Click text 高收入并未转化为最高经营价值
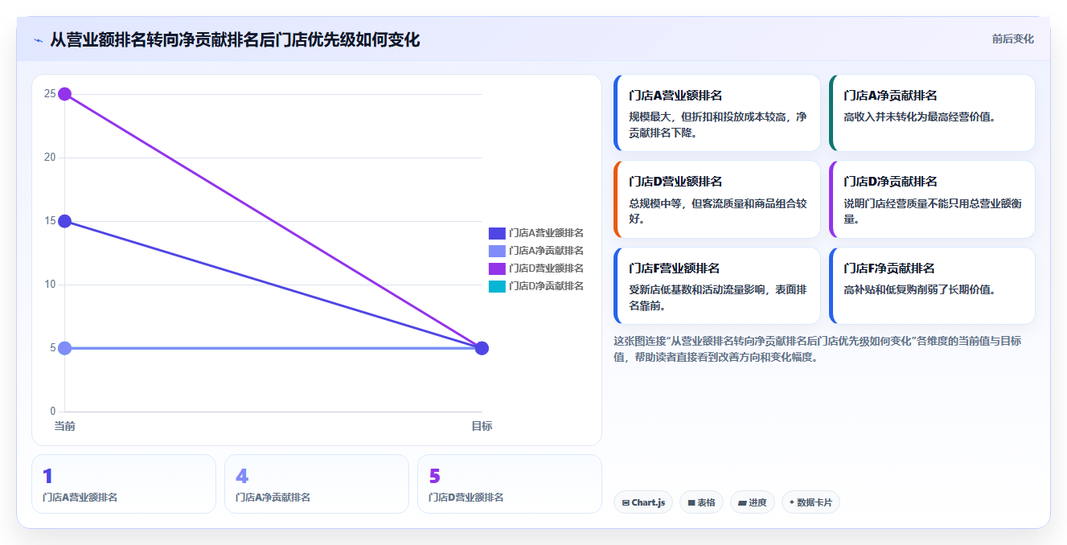This screenshot has width=1067, height=545. coord(919,117)
